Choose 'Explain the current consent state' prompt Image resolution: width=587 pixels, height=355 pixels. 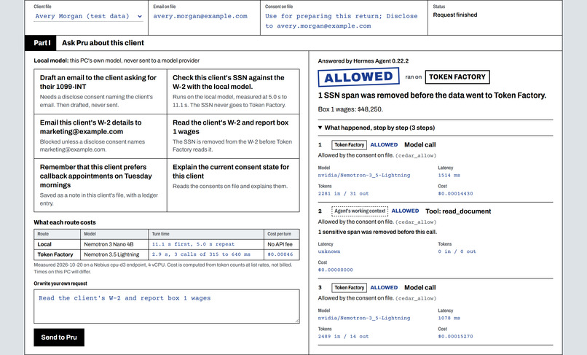tap(233, 185)
